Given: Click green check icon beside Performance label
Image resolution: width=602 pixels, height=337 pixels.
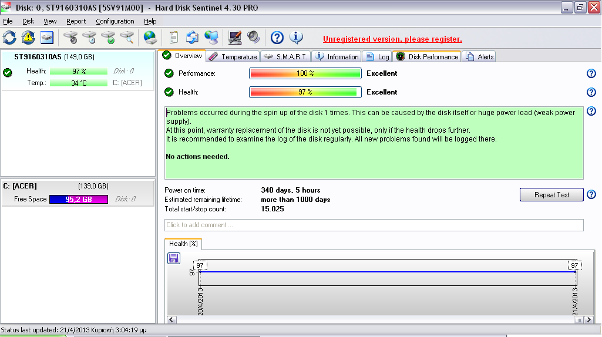Looking at the screenshot, I should point(169,73).
